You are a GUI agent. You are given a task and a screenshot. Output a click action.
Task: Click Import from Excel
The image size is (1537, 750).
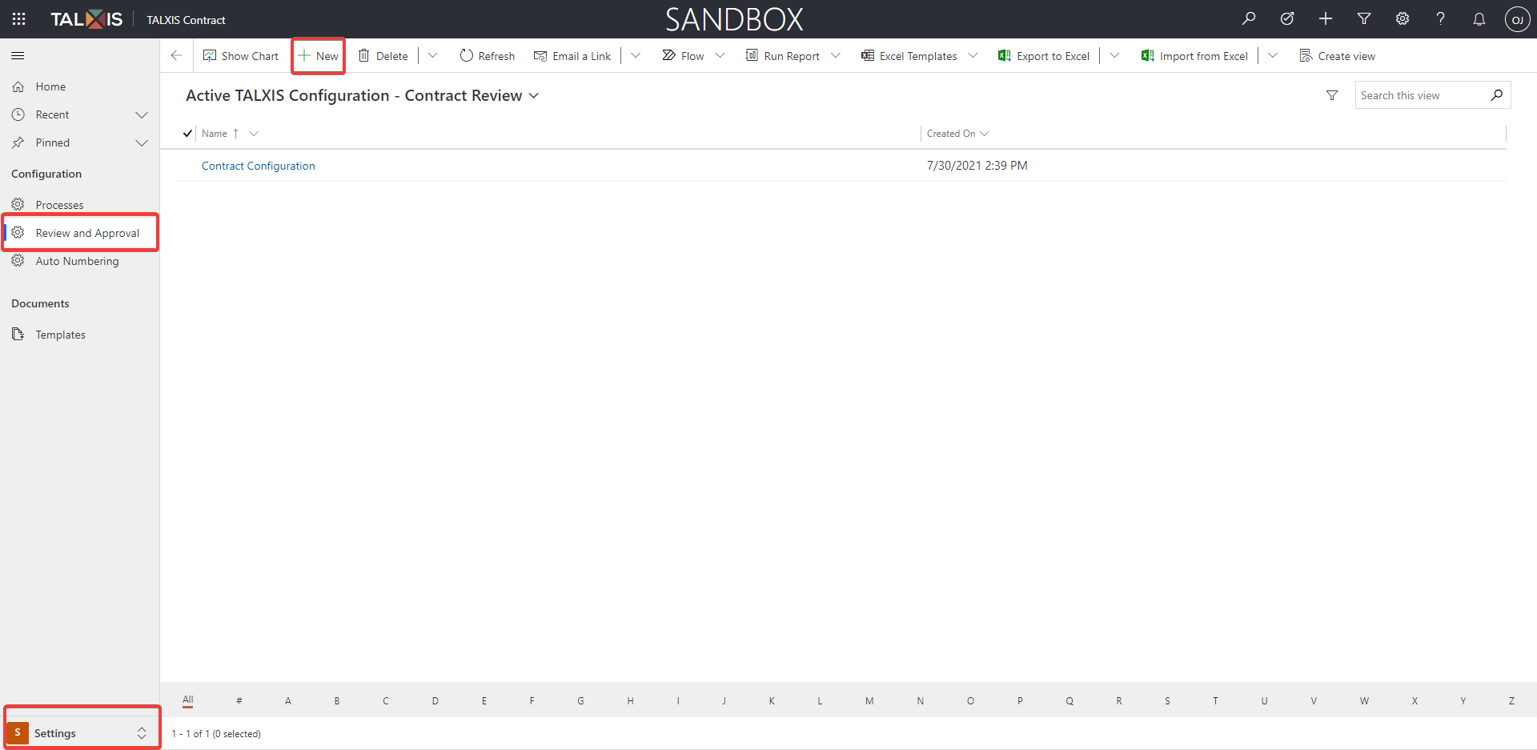click(x=1194, y=56)
